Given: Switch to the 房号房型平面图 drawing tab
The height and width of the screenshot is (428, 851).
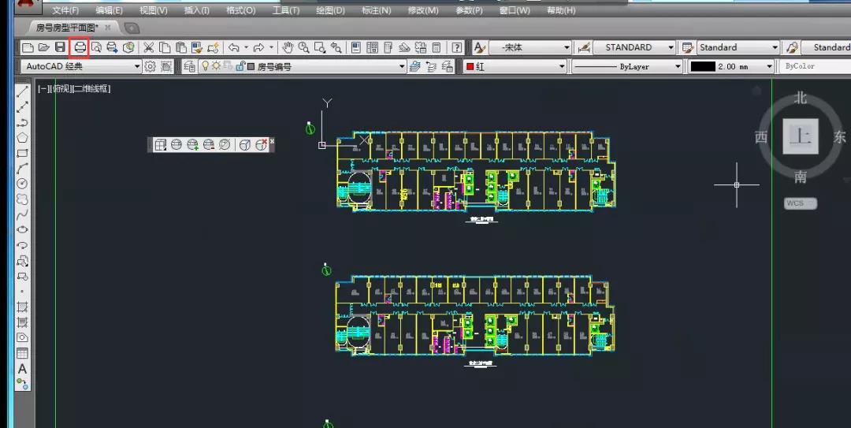Looking at the screenshot, I should (x=66, y=28).
